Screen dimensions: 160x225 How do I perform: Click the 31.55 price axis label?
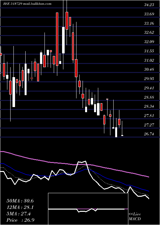point(149,51)
